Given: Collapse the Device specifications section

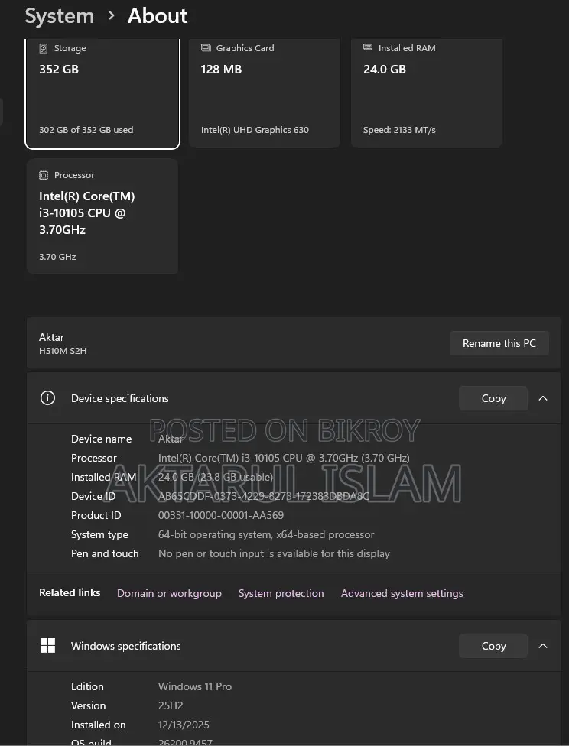Looking at the screenshot, I should tap(543, 398).
